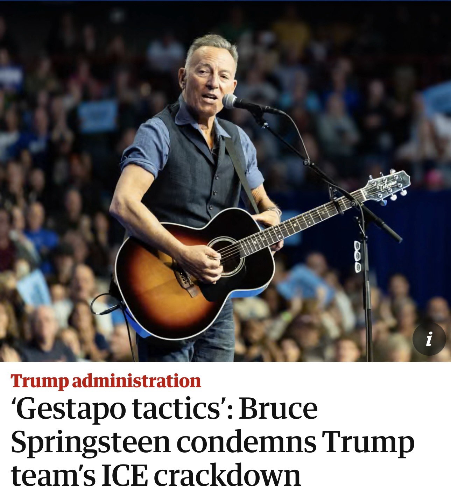This screenshot has height=504, width=451.
Task: Click the dark blue bar atop the page
Action: point(225,1)
